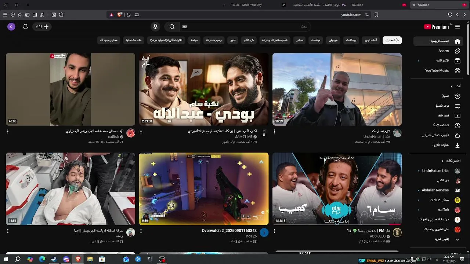This screenshot has height=264, width=470.
Task: Open the YouTube notifications bell
Action: [25, 26]
